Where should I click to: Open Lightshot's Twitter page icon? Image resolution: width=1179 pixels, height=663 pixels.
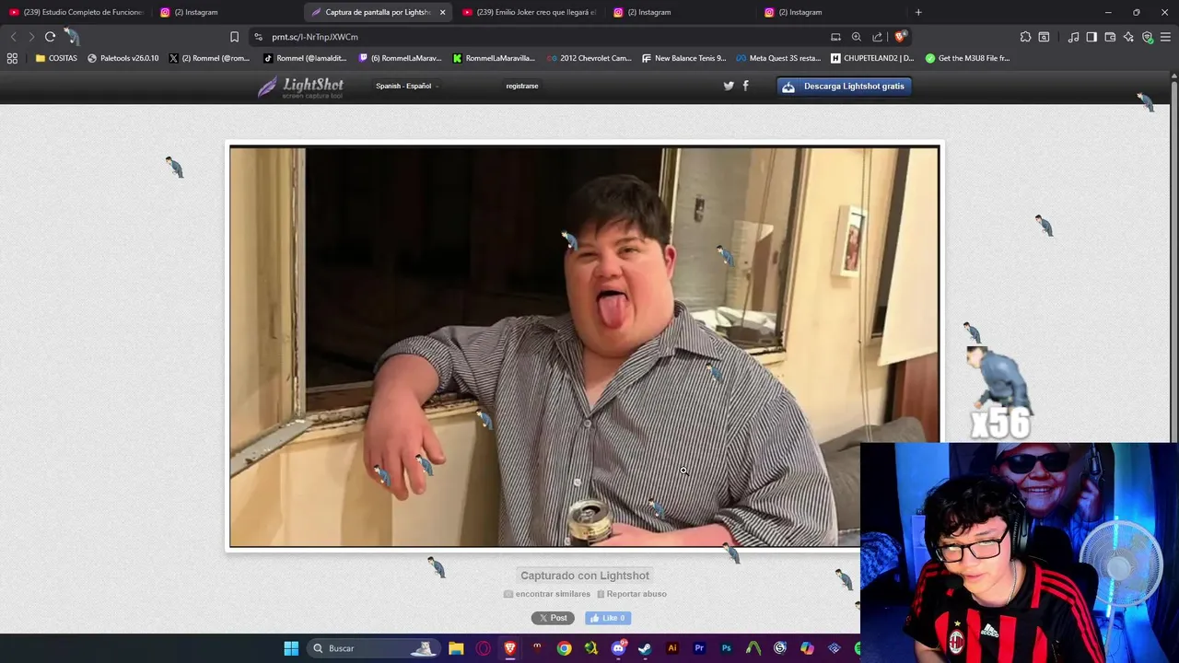pos(729,86)
